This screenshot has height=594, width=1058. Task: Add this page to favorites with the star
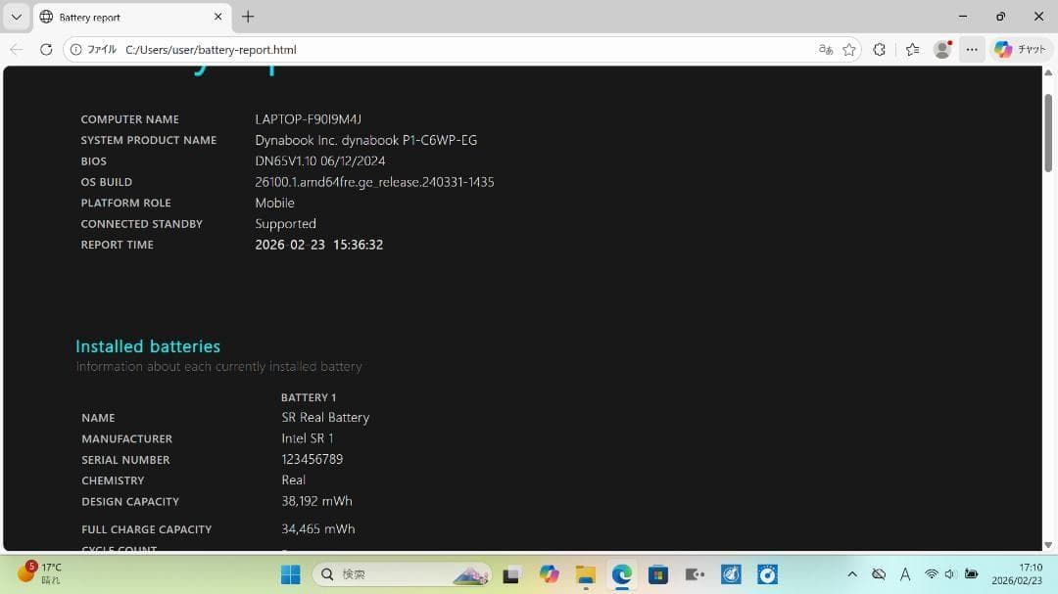(848, 49)
